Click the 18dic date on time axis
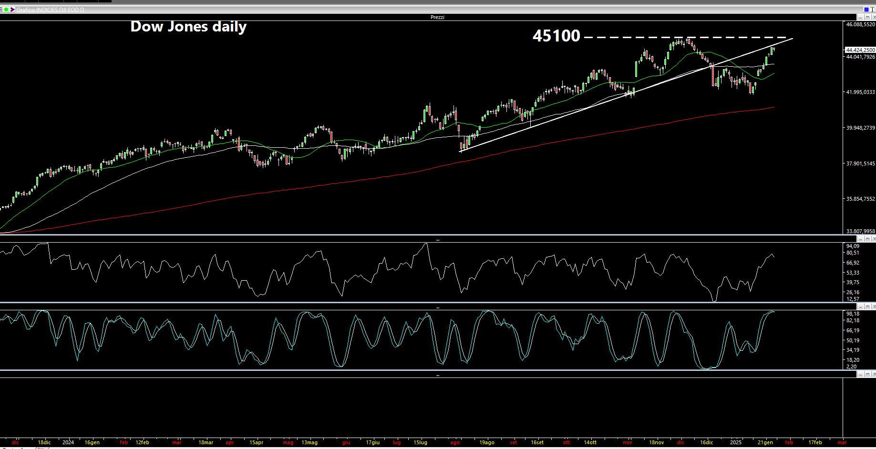The image size is (876, 449). click(44, 442)
